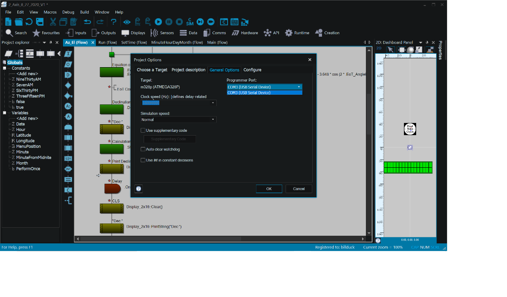The image size is (507, 297).
Task: Select the Real Time Clock component on dashboard
Action: point(410,129)
